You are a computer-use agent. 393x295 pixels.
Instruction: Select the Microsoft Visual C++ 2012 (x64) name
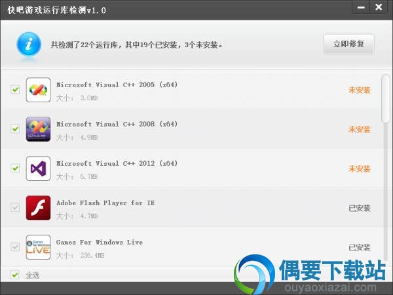tap(117, 163)
